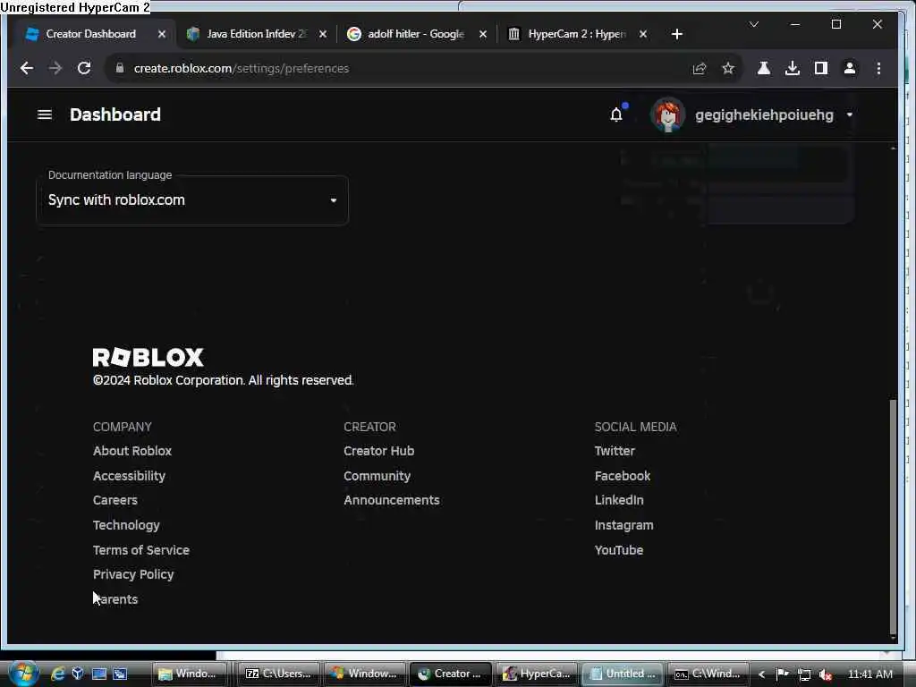Screen dimensions: 916x687
Task: Click the muted volume tray icon
Action: click(x=826, y=674)
